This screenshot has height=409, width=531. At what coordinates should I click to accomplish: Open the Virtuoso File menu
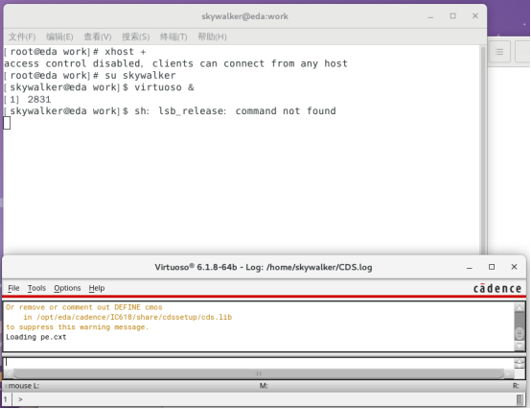click(x=13, y=288)
